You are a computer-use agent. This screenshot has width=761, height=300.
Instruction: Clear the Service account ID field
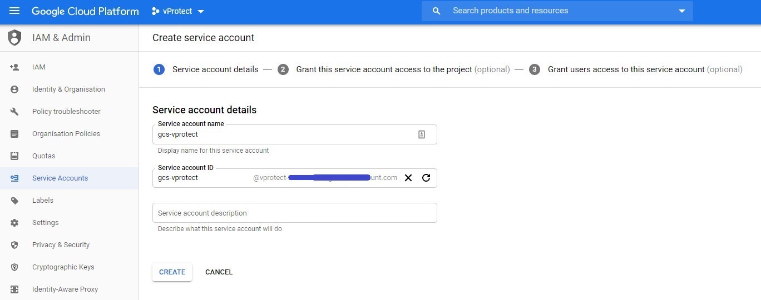pyautogui.click(x=408, y=178)
